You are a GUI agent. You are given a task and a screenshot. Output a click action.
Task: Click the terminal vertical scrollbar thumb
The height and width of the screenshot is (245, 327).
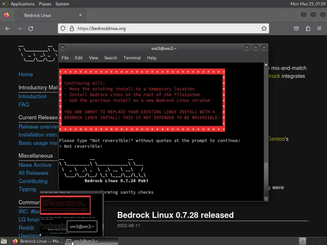tap(266, 179)
